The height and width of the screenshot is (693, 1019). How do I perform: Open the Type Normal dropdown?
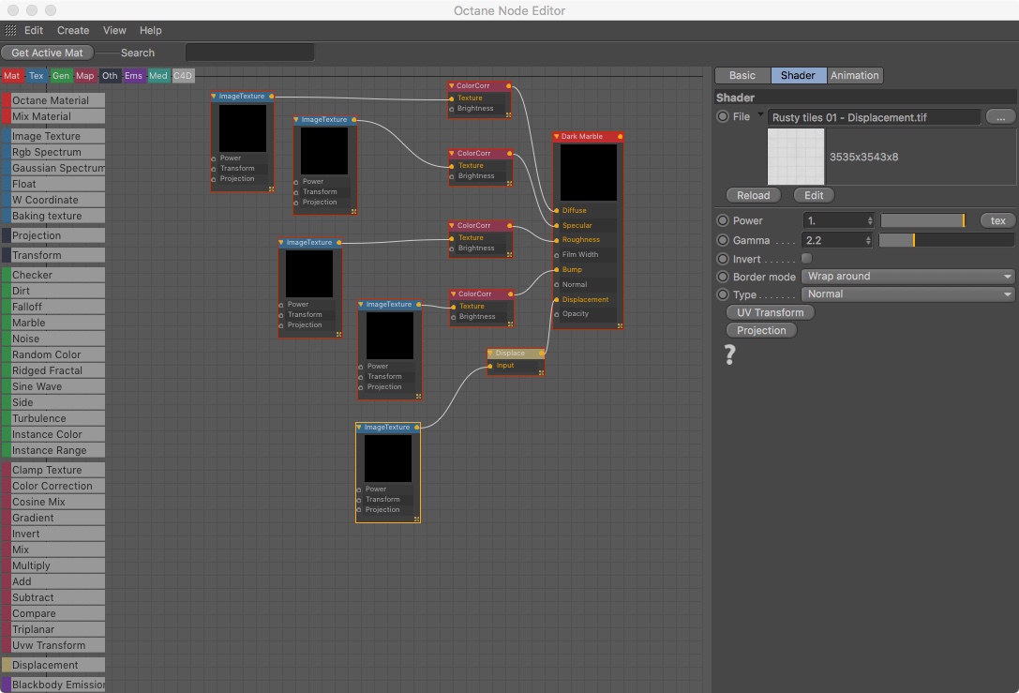pyautogui.click(x=907, y=294)
